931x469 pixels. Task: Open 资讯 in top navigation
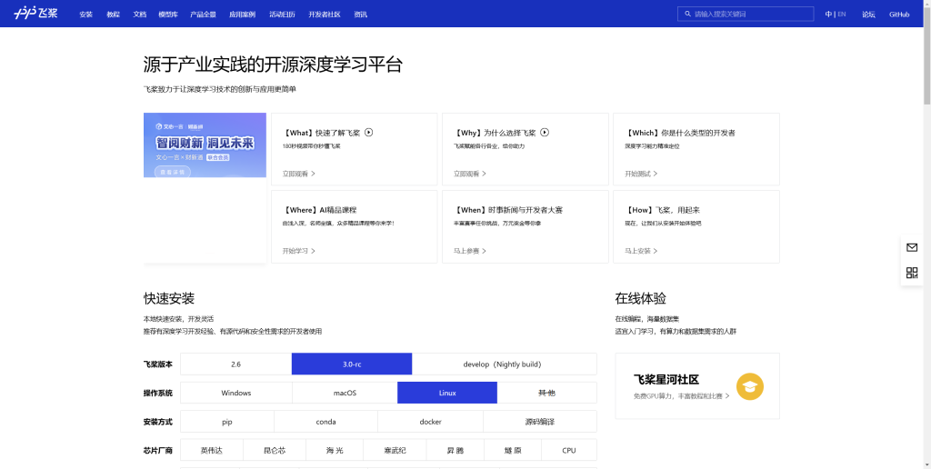pyautogui.click(x=360, y=15)
